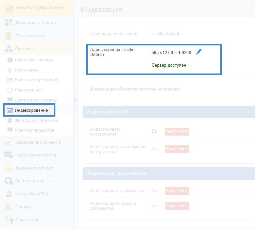255x229 pixels.
Task: Disable Индексировать документы via Выключить
Action: pyautogui.click(x=177, y=190)
